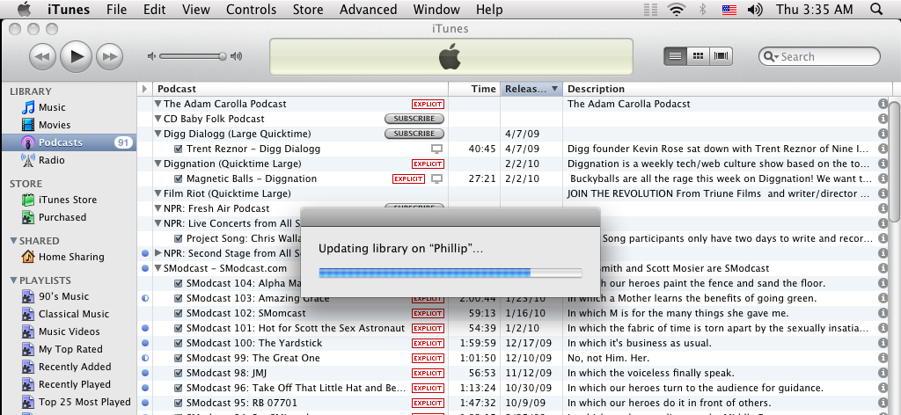Click the Previous track button
The image size is (901, 415).
(x=43, y=56)
